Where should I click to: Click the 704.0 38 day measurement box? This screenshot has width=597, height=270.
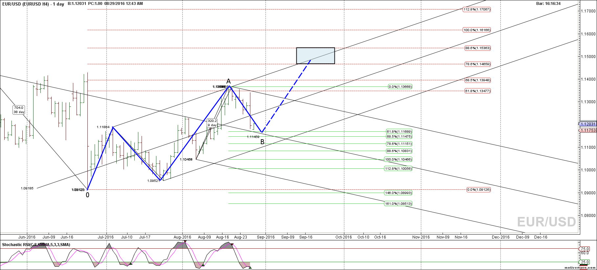[x=19, y=110]
